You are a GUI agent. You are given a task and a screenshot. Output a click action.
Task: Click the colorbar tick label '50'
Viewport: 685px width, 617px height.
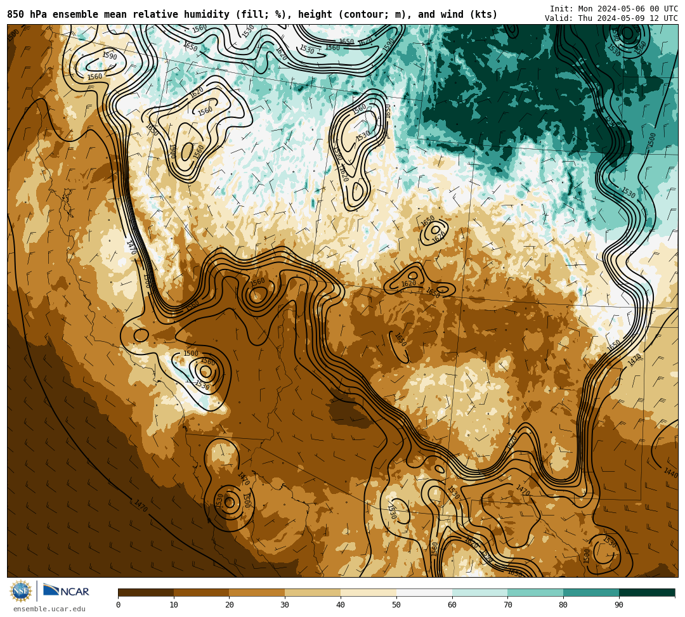click(x=396, y=605)
